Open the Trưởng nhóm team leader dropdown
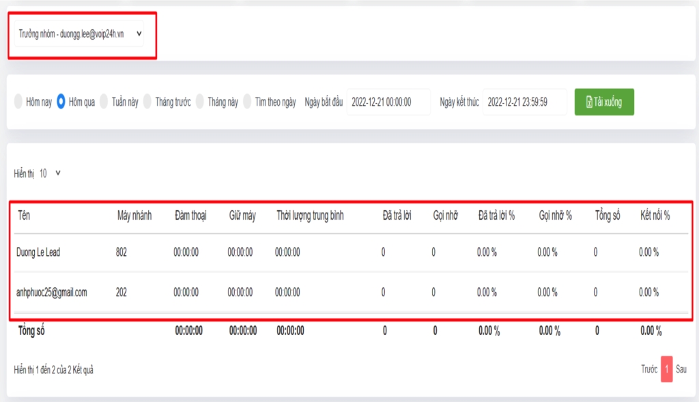This screenshot has height=402, width=699. (x=80, y=33)
